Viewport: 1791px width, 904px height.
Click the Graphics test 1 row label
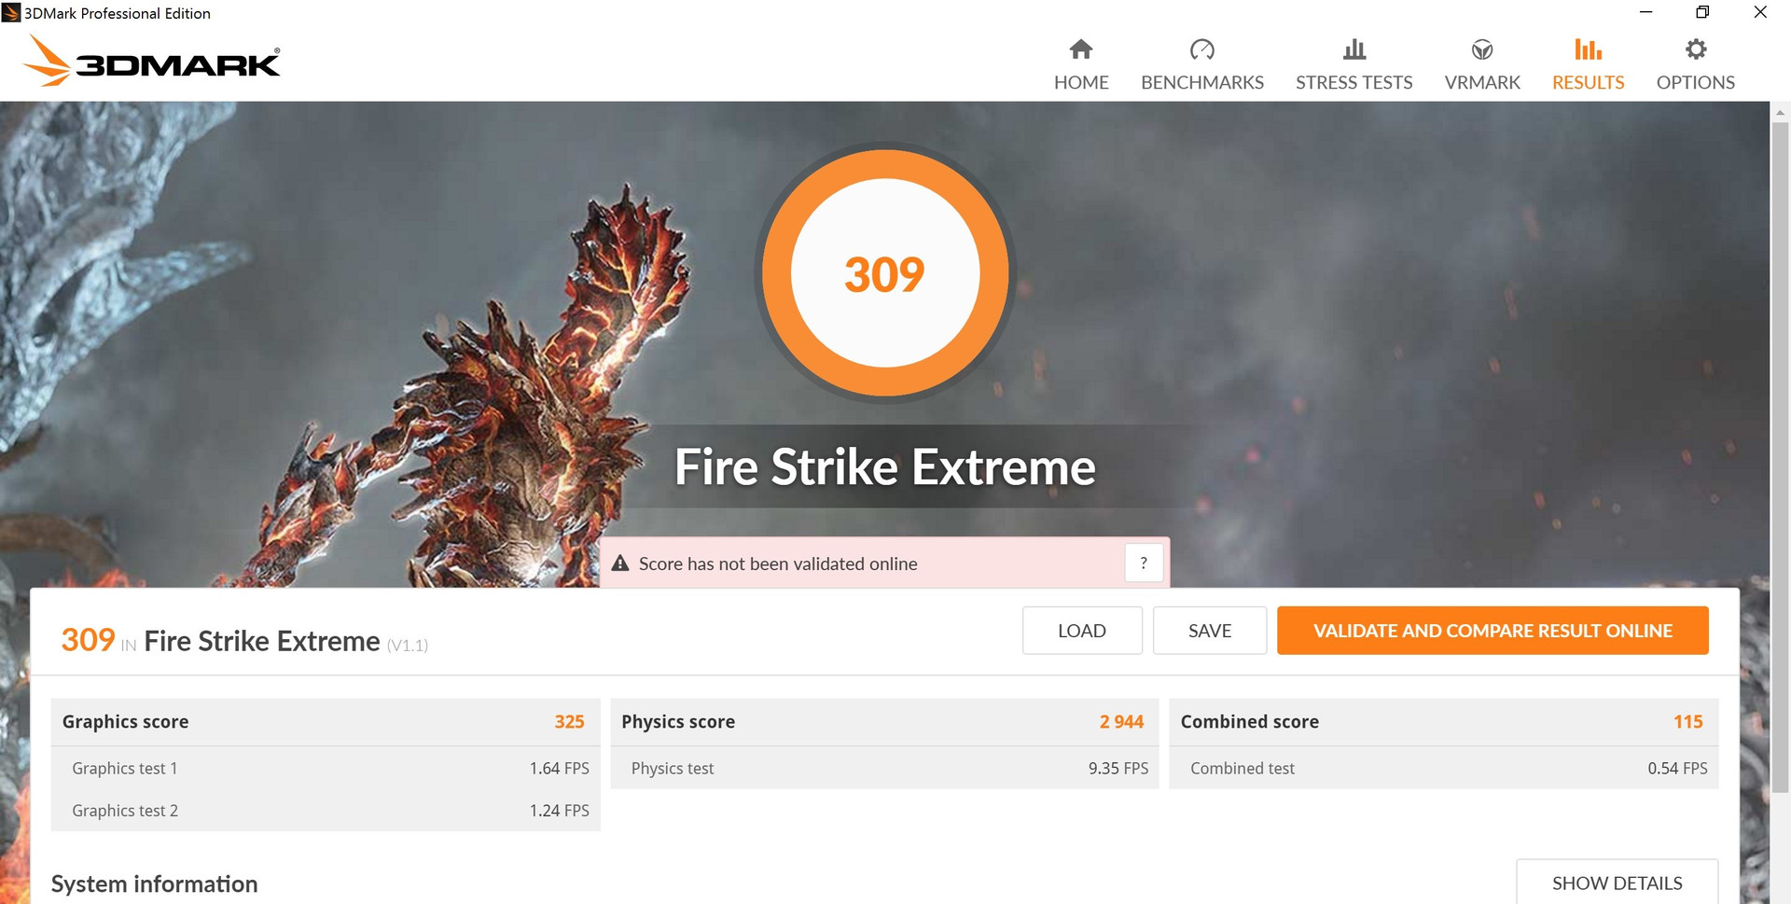coord(124,768)
